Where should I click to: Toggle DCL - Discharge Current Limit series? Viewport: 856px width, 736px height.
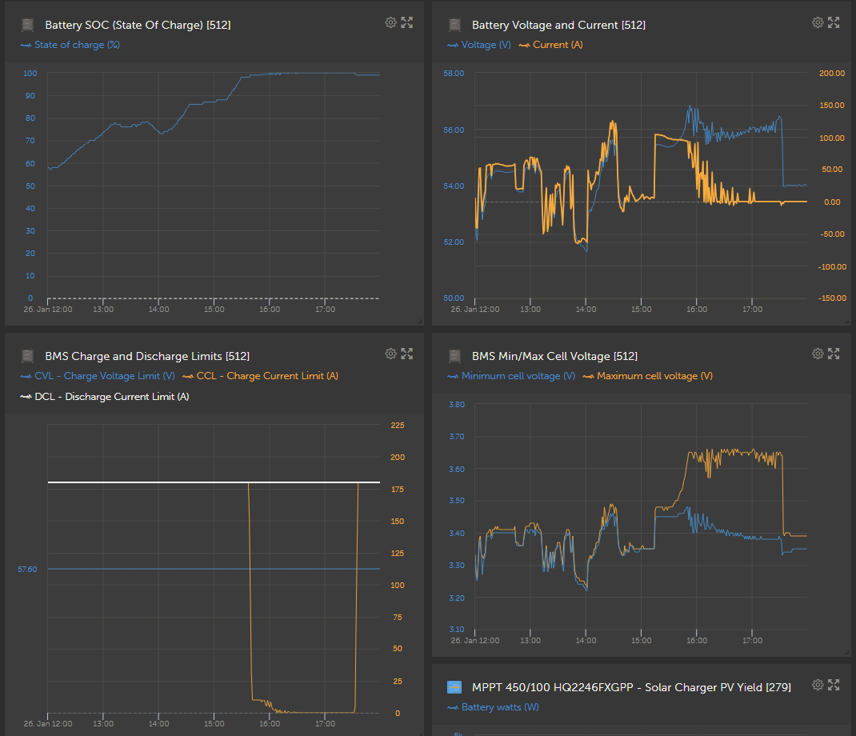pyautogui.click(x=105, y=396)
